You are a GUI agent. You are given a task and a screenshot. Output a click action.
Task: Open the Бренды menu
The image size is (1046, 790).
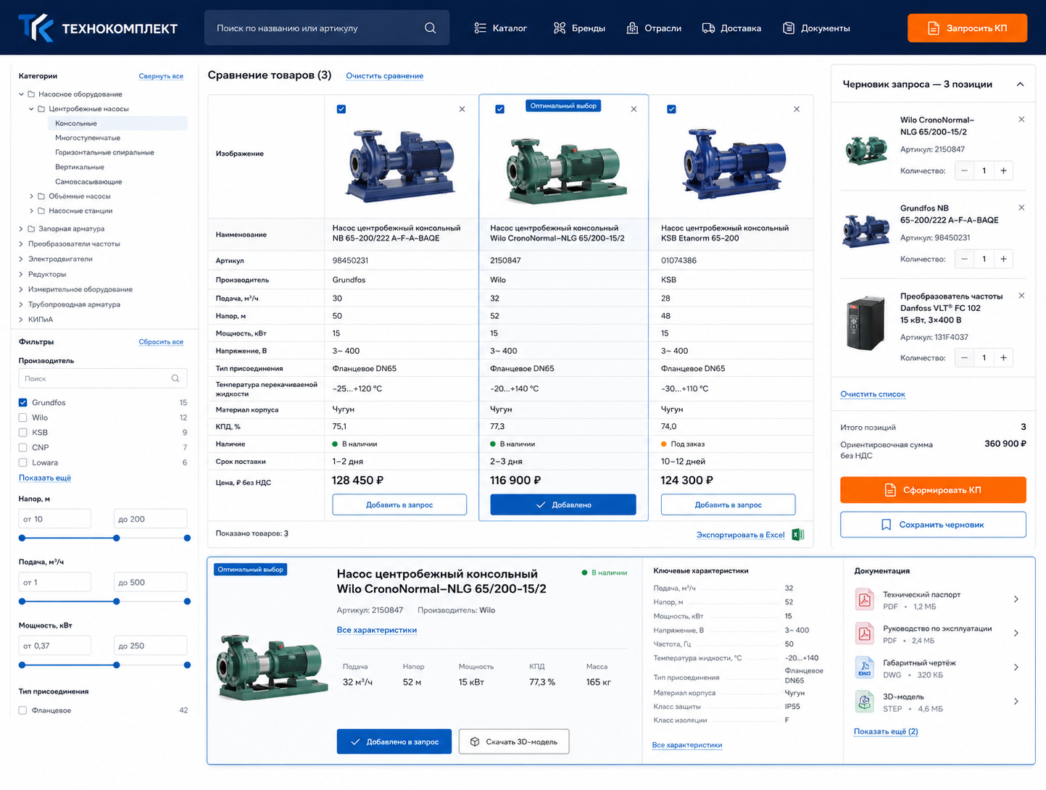coord(579,28)
